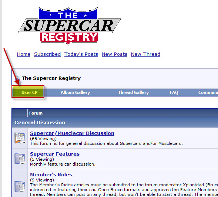The image size is (218, 197).
Task: Open the Album Gallery navbar item
Action: click(x=75, y=92)
